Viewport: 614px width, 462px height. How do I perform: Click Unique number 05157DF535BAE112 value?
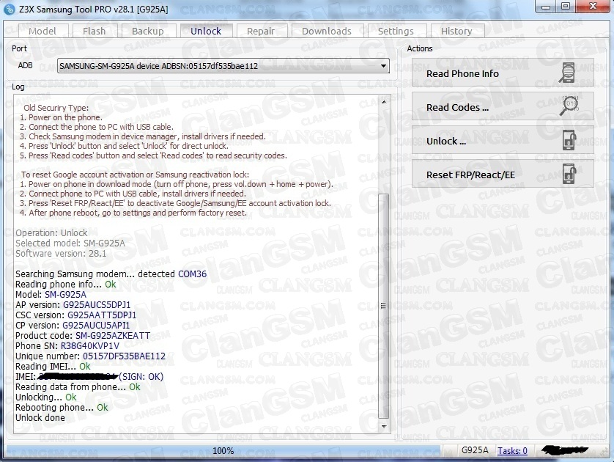click(124, 356)
